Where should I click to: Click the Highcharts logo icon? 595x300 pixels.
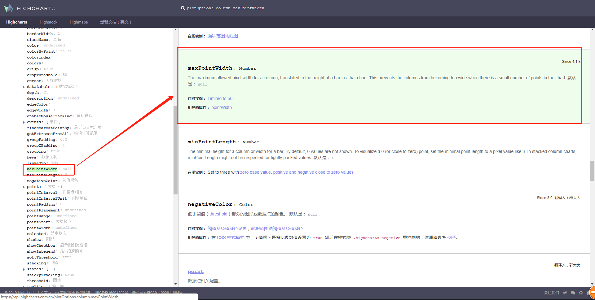click(9, 8)
